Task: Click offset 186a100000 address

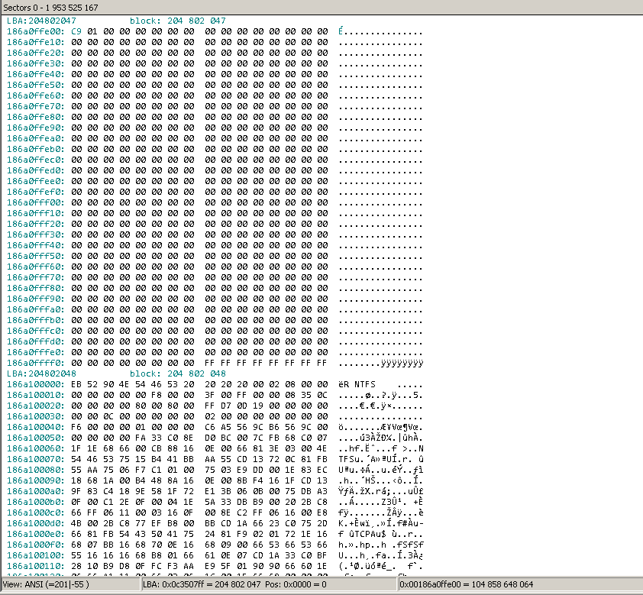Action: pyautogui.click(x=36, y=384)
